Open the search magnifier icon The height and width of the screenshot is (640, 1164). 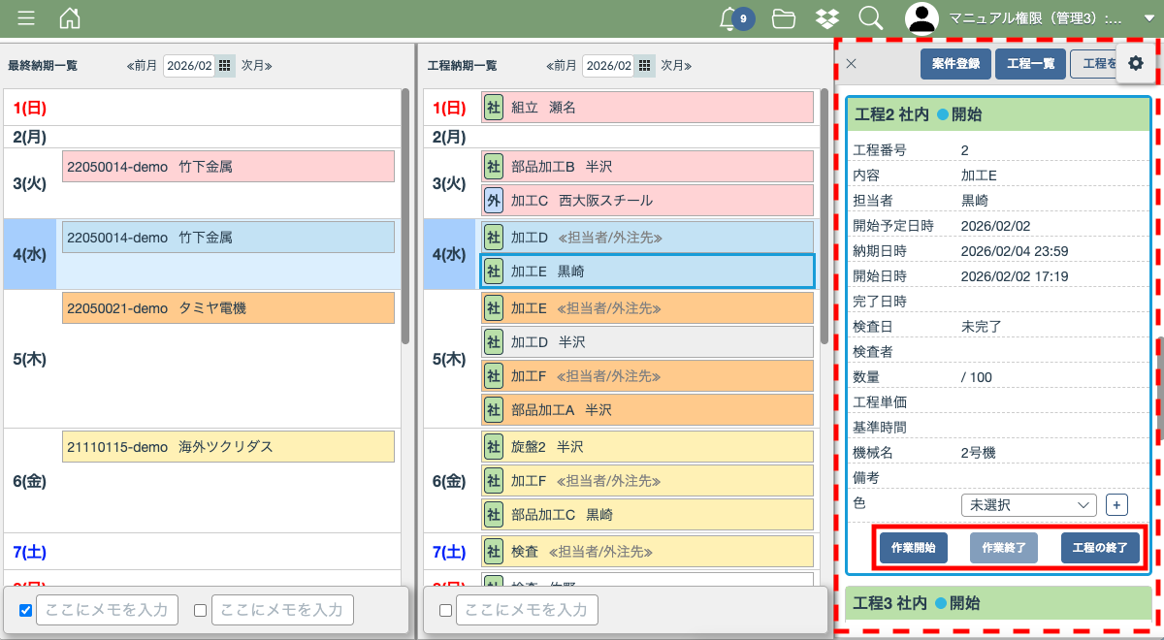[x=870, y=18]
